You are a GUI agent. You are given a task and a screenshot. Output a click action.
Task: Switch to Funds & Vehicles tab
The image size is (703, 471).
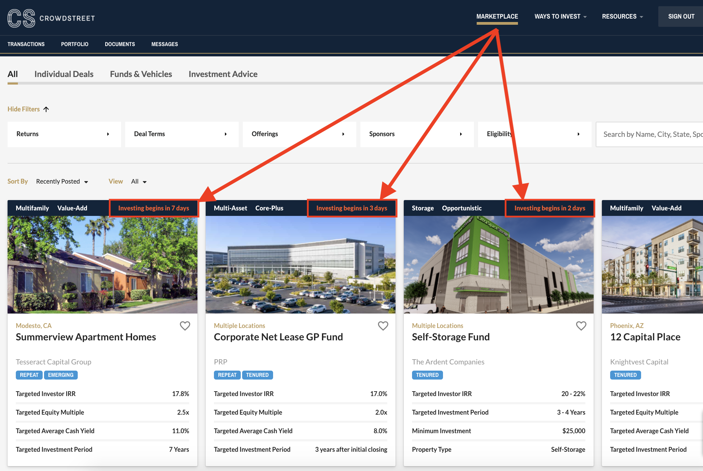click(141, 74)
